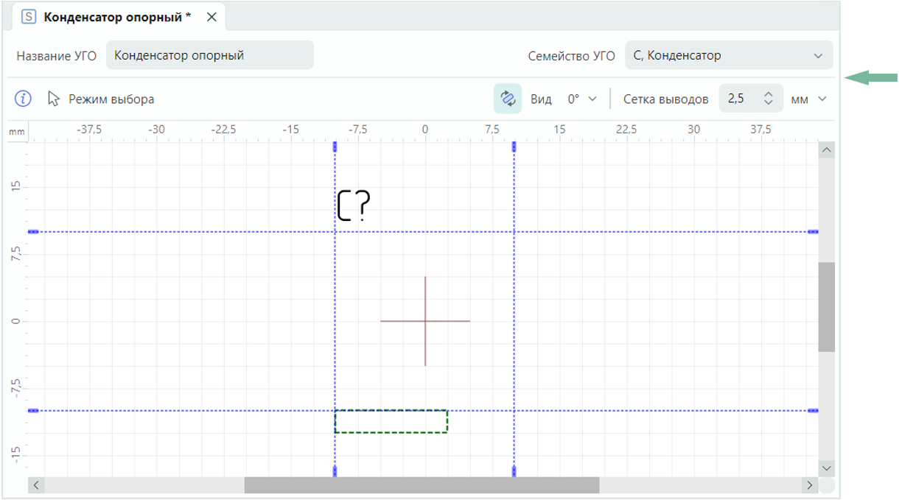Image resolution: width=899 pixels, height=500 pixels.
Task: Close the Конденсатор опорный tab
Action: pyautogui.click(x=211, y=17)
